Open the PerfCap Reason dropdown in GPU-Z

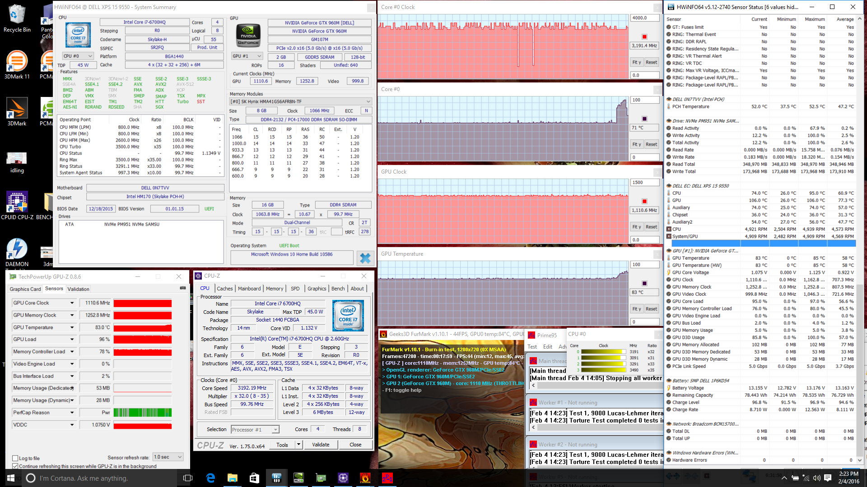tap(72, 413)
